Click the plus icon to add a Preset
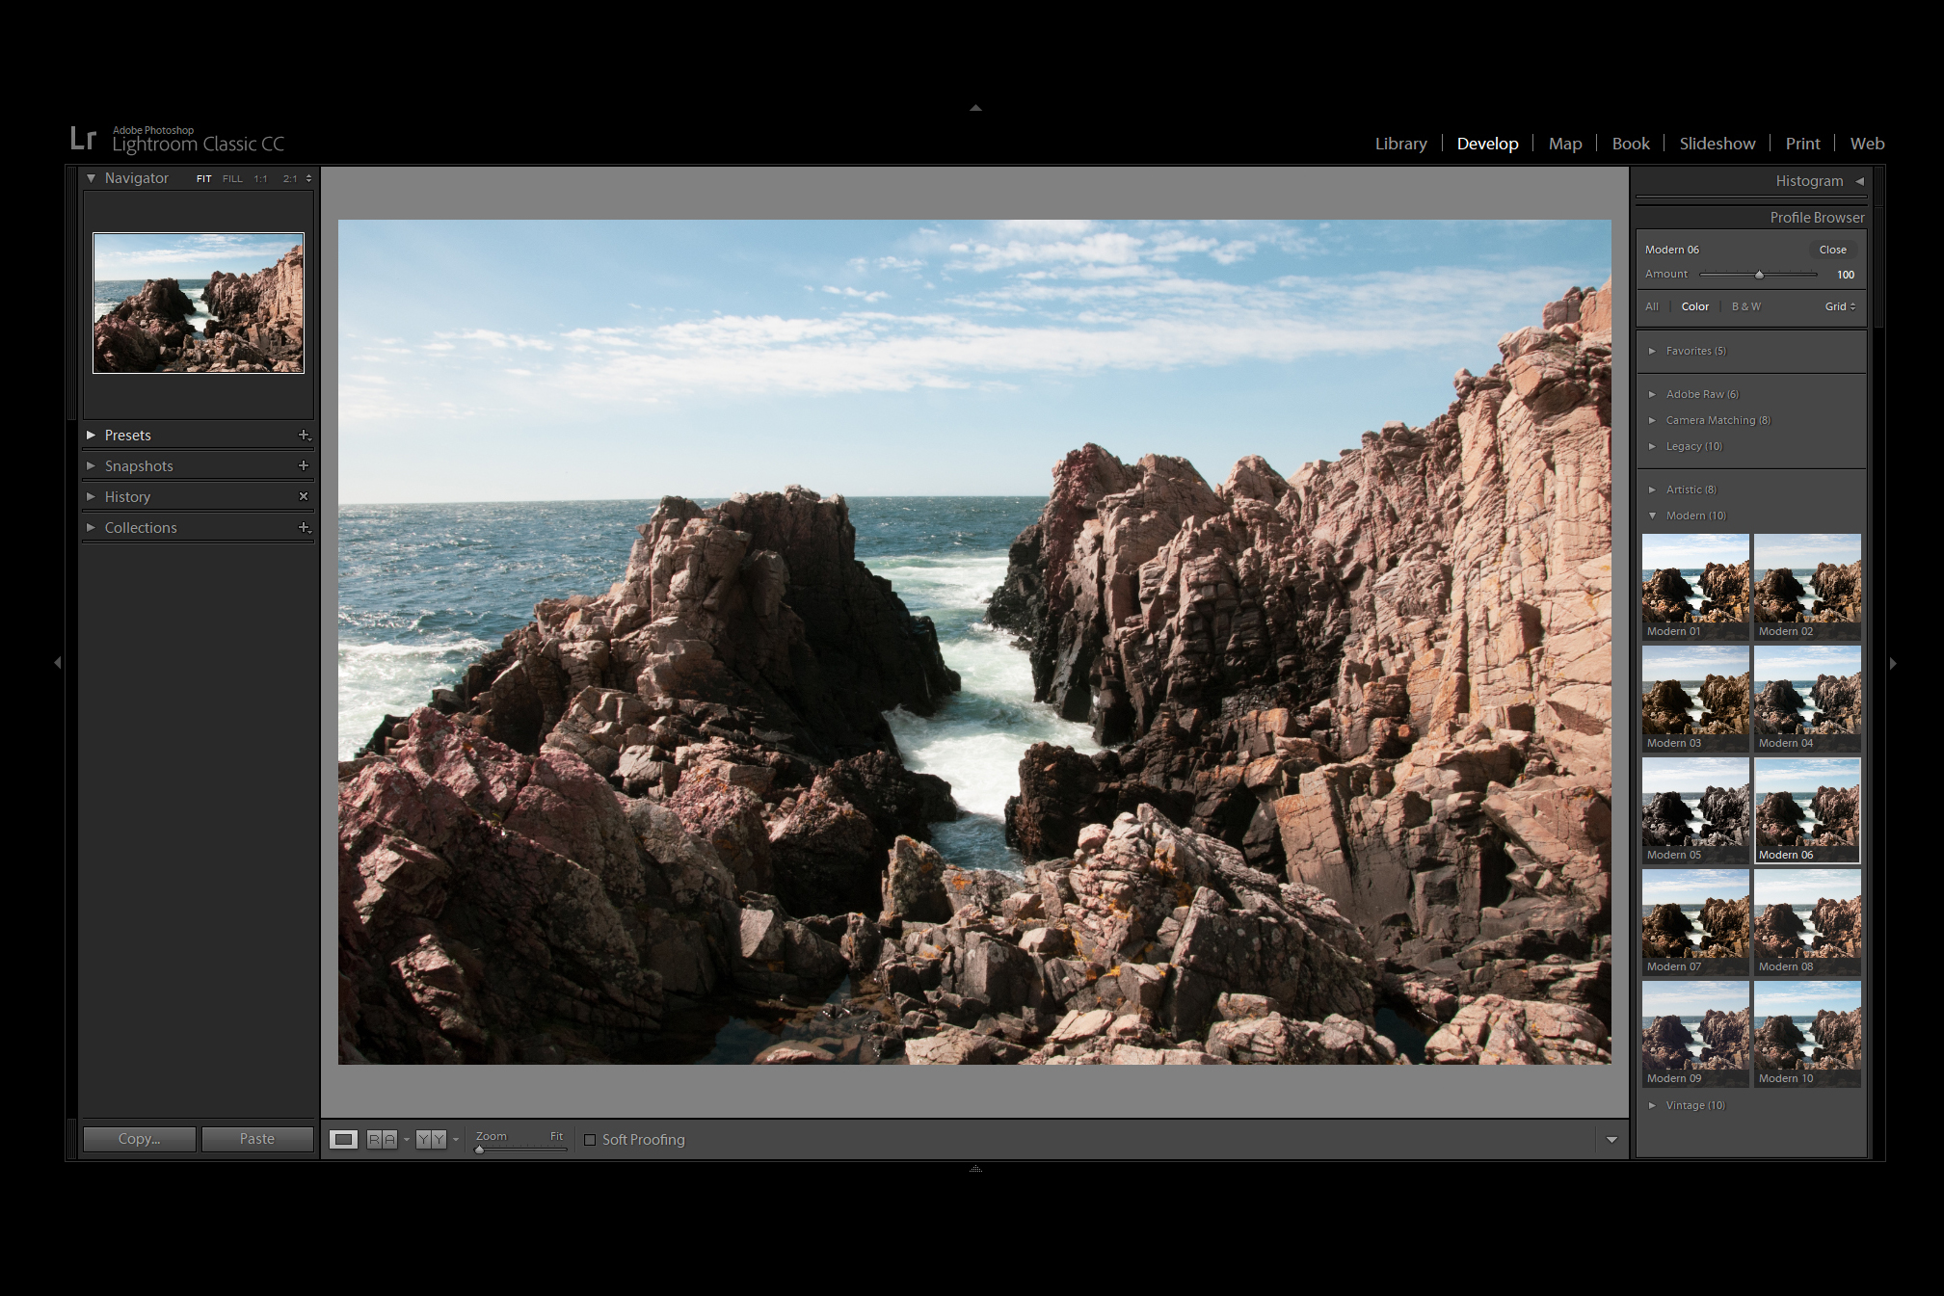The height and width of the screenshot is (1296, 1944). (x=306, y=435)
